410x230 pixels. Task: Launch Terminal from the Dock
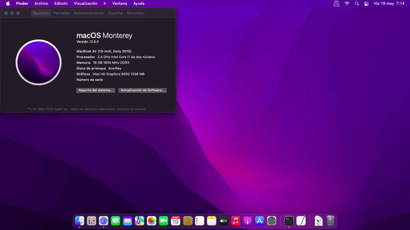[x=289, y=221]
